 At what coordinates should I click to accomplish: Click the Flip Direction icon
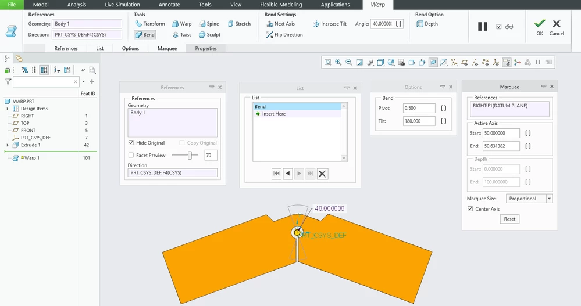[x=269, y=35]
